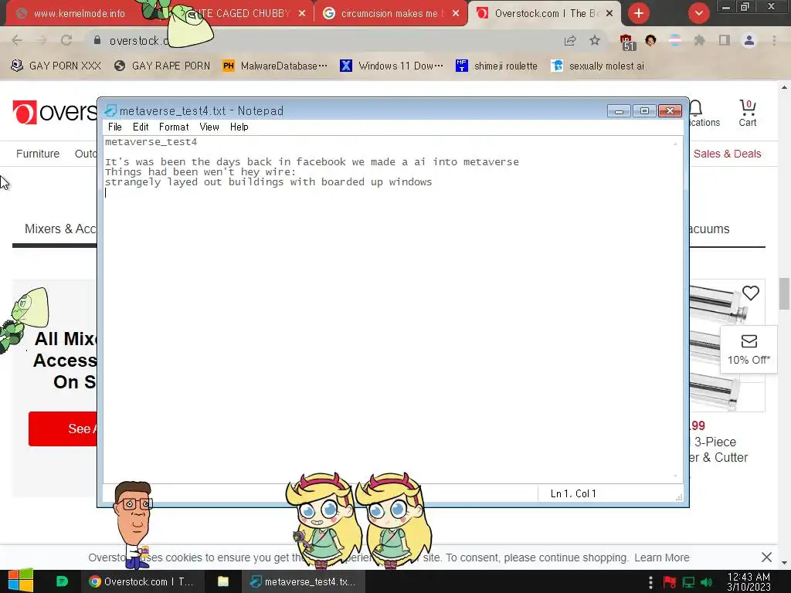Open the Extensions puzzle piece menu
This screenshot has width=791, height=593.
699,40
